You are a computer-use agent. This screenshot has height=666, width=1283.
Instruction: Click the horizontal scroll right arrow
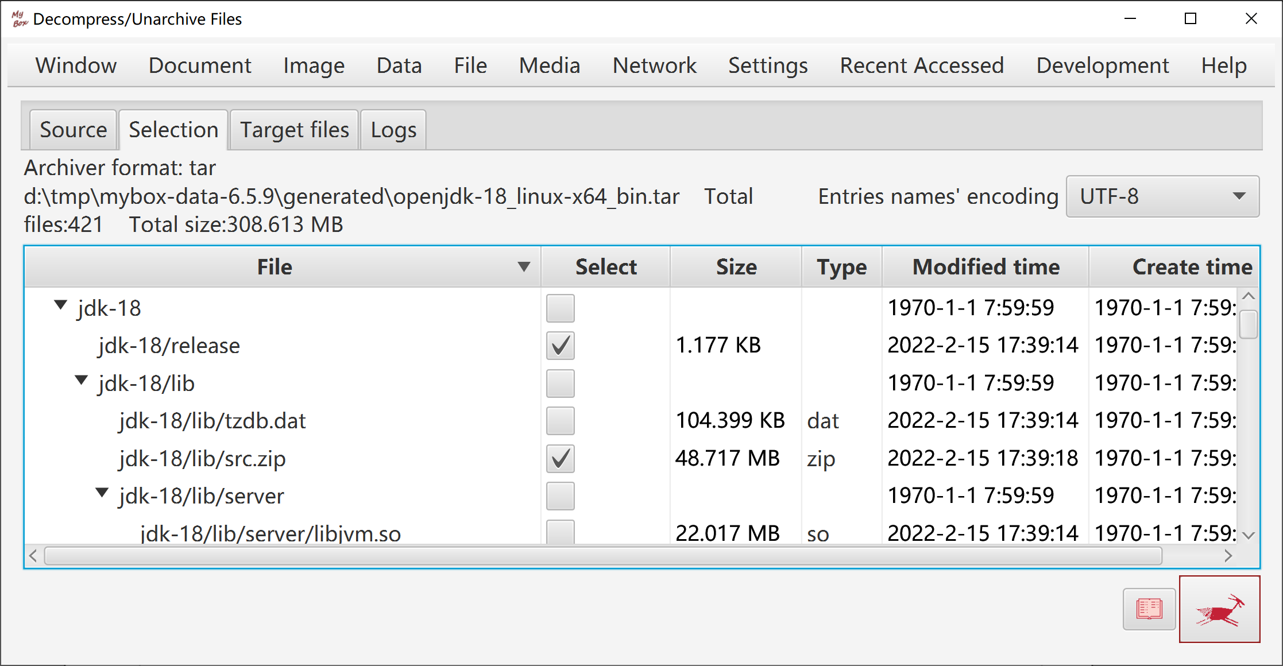(x=1228, y=556)
